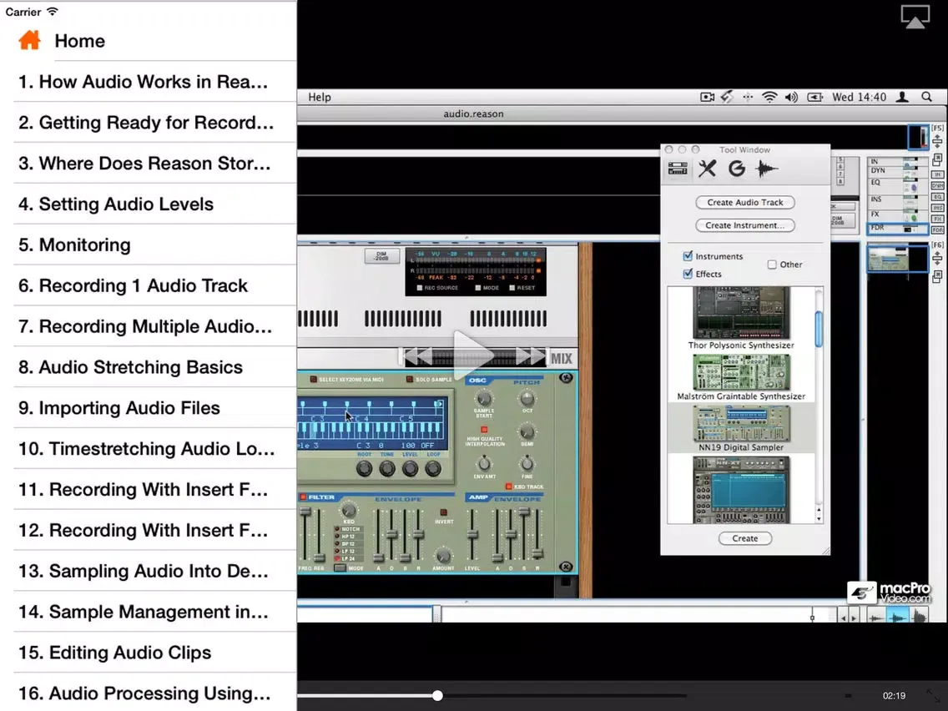Select NN19 Digital Sampler device

(741, 428)
